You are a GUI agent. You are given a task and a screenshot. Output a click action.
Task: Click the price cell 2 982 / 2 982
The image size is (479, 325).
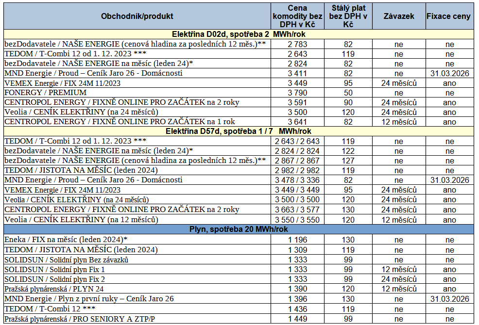297,170
